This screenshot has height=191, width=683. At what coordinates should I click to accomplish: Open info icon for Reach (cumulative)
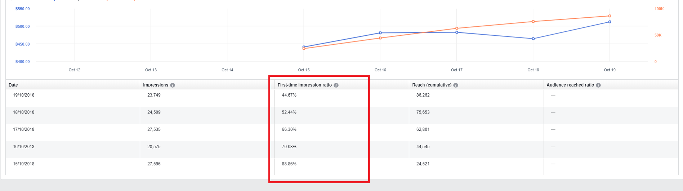(456, 85)
